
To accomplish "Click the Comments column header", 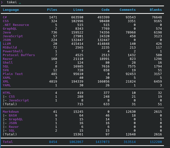I will coord(128,10).
